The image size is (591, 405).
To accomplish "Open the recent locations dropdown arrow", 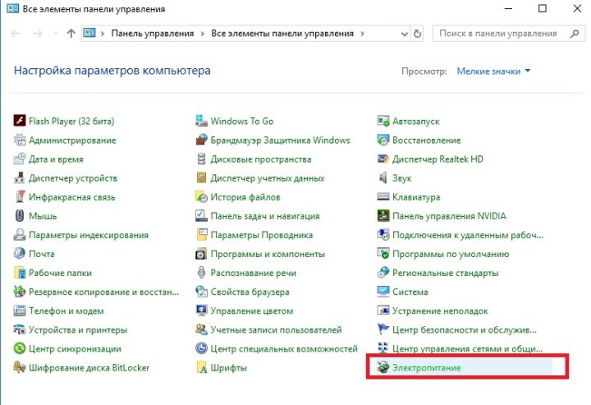I will 56,34.
